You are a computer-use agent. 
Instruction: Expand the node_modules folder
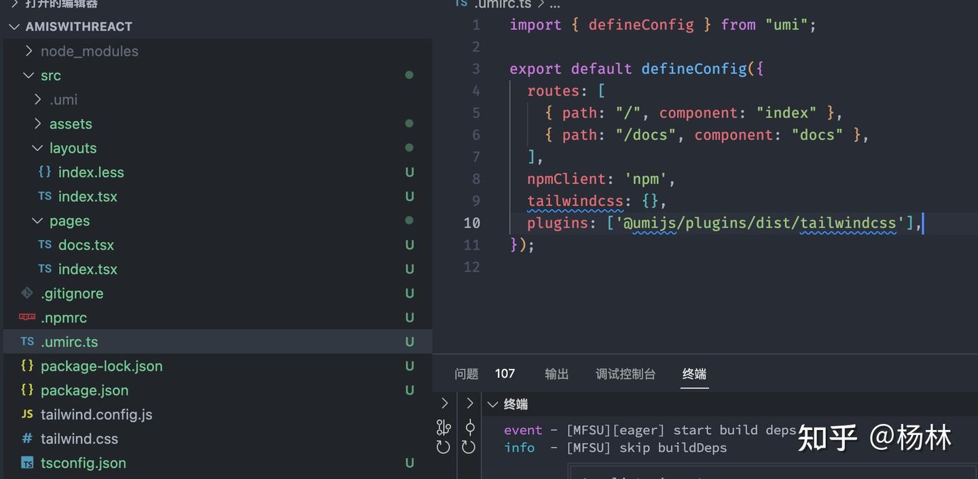point(29,51)
